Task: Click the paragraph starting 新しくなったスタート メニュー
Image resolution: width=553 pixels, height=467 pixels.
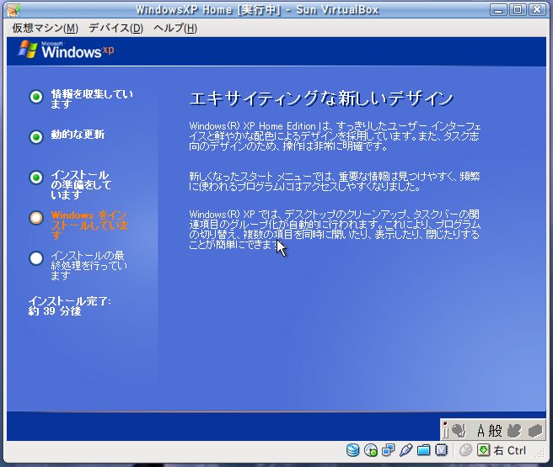Action: tap(335, 181)
